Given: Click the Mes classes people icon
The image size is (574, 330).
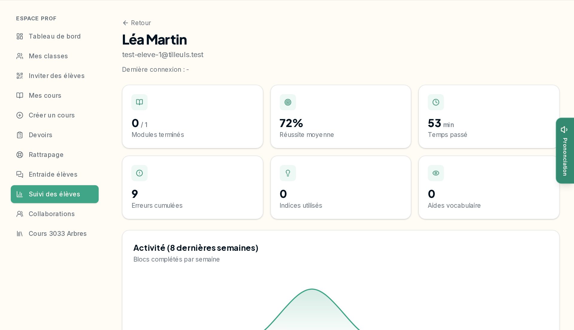Looking at the screenshot, I should [x=20, y=56].
